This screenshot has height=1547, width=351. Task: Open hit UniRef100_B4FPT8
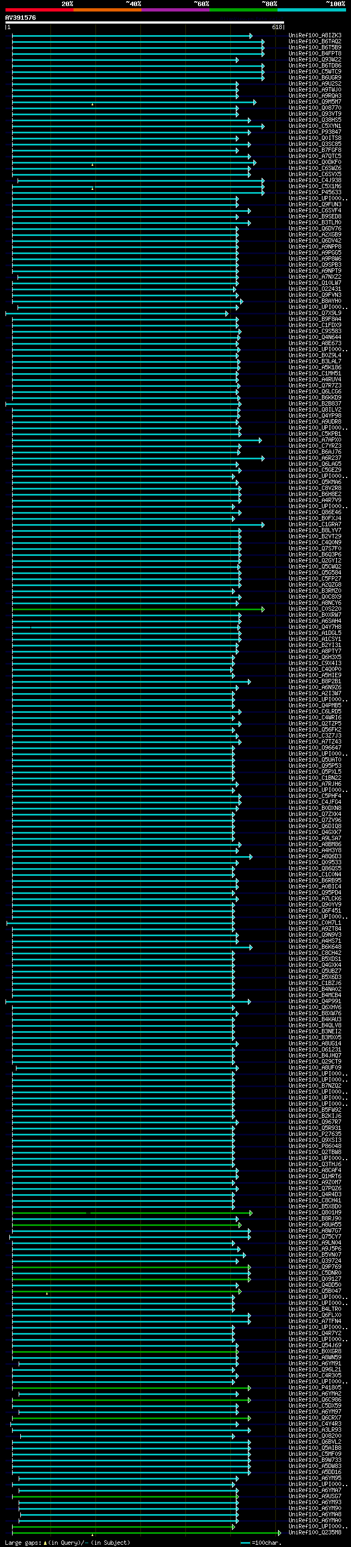[x=314, y=53]
